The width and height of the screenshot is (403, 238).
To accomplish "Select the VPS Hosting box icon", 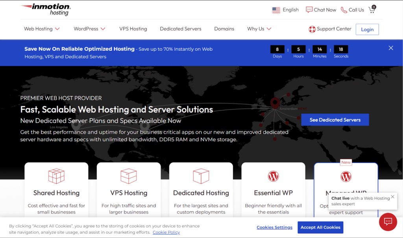I will pos(129,176).
